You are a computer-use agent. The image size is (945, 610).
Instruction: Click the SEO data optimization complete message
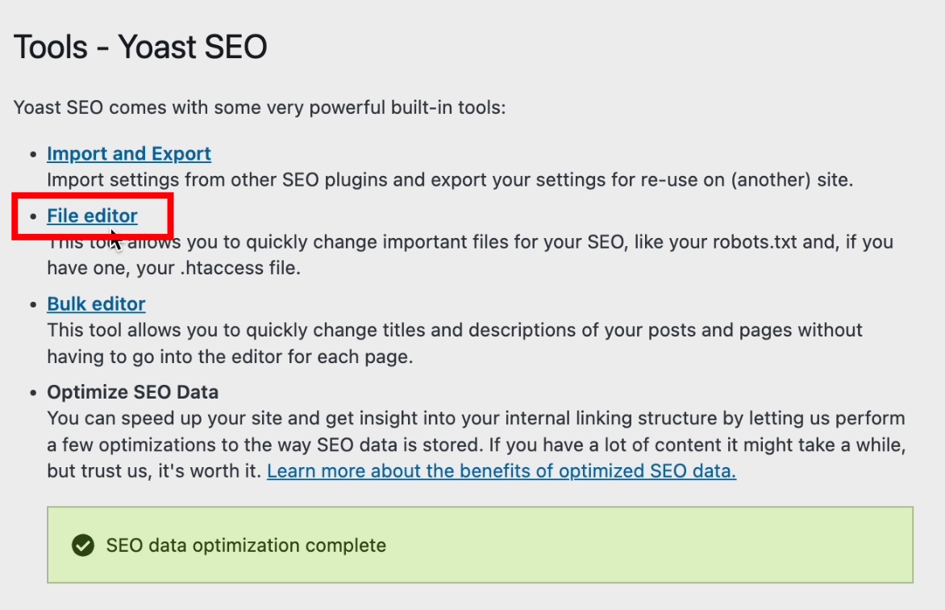coord(246,545)
